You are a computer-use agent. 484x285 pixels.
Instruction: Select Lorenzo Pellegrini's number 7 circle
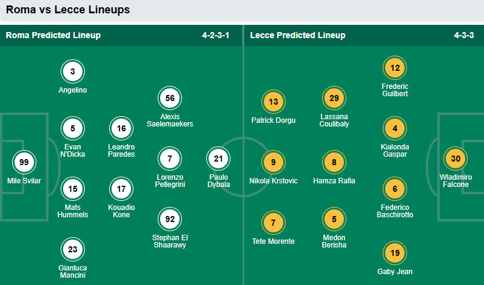170,159
